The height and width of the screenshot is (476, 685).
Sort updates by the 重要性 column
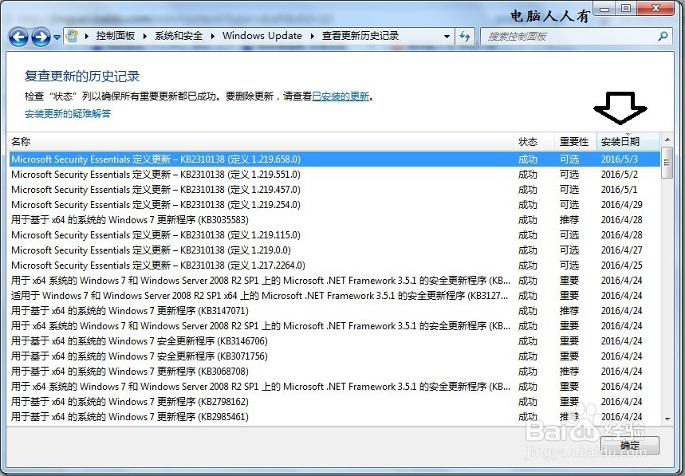[x=573, y=141]
